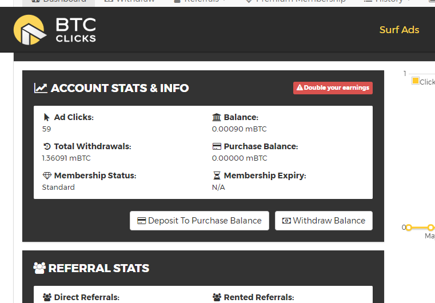Expand the Referrals dropdown in top navigation
Image resolution: width=435 pixels, height=303 pixels.
click(200, 2)
